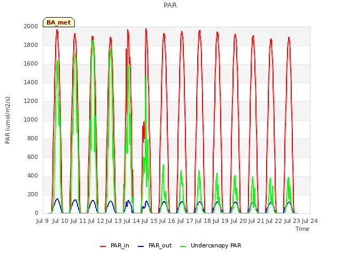
Task: Click the Jul 14 x-axis tick label
Action: 131,221
